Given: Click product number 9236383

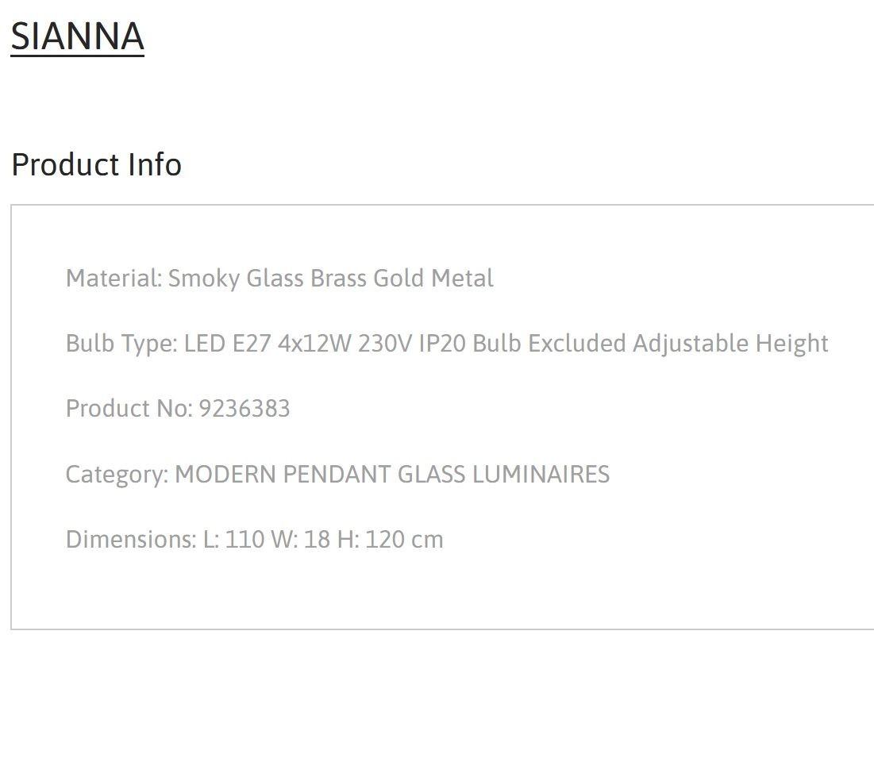Looking at the screenshot, I should pos(244,409).
